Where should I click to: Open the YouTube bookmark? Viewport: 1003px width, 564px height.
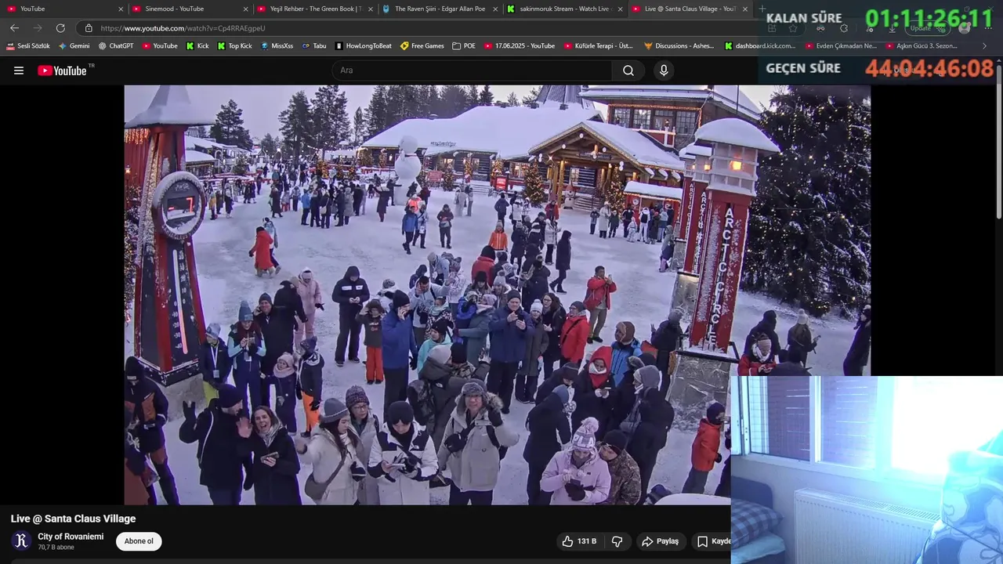tap(160, 46)
